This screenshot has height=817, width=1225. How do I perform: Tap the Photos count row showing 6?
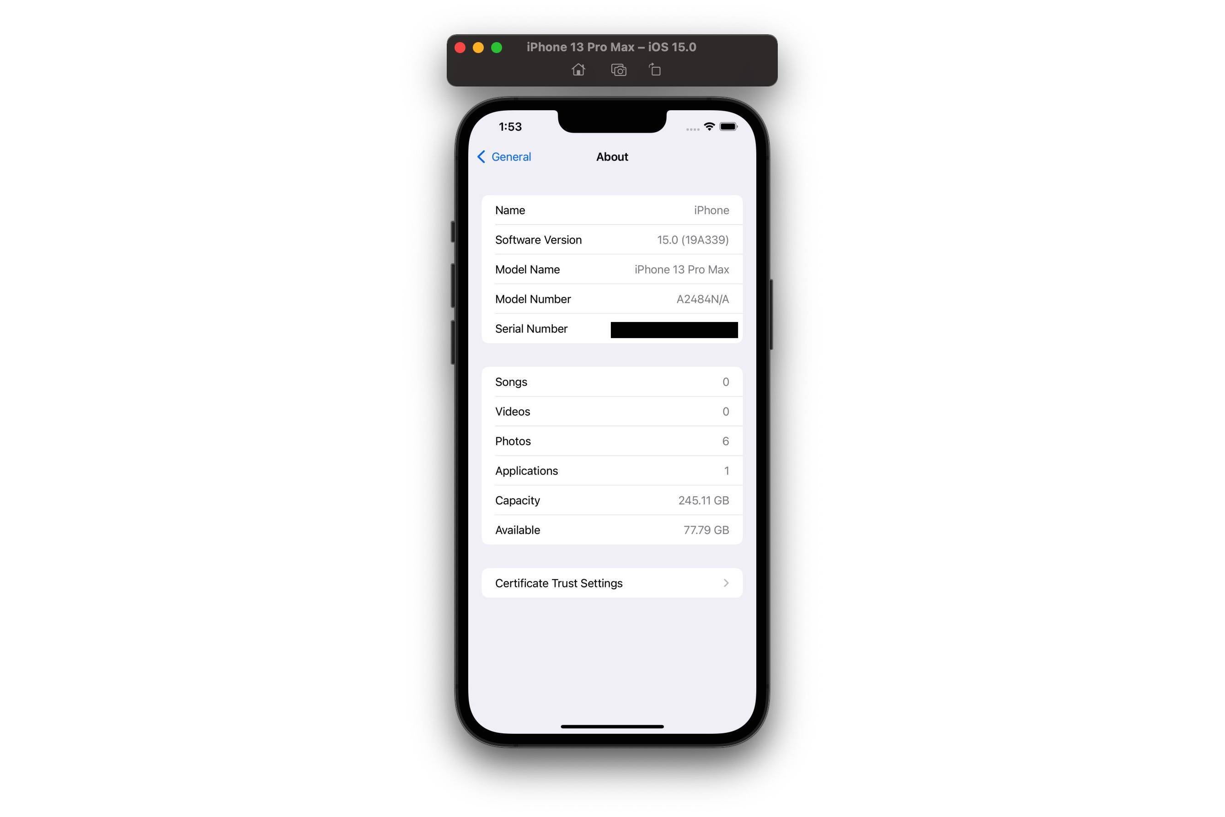612,441
